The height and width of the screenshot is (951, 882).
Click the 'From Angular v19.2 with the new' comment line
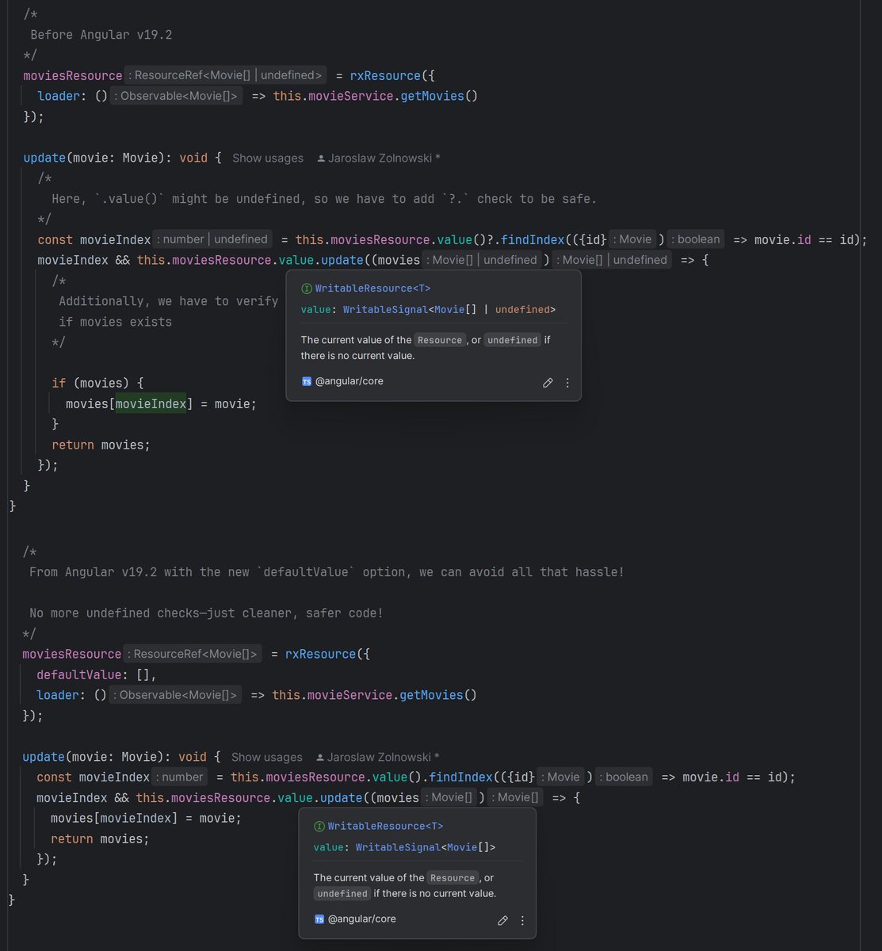click(x=326, y=572)
